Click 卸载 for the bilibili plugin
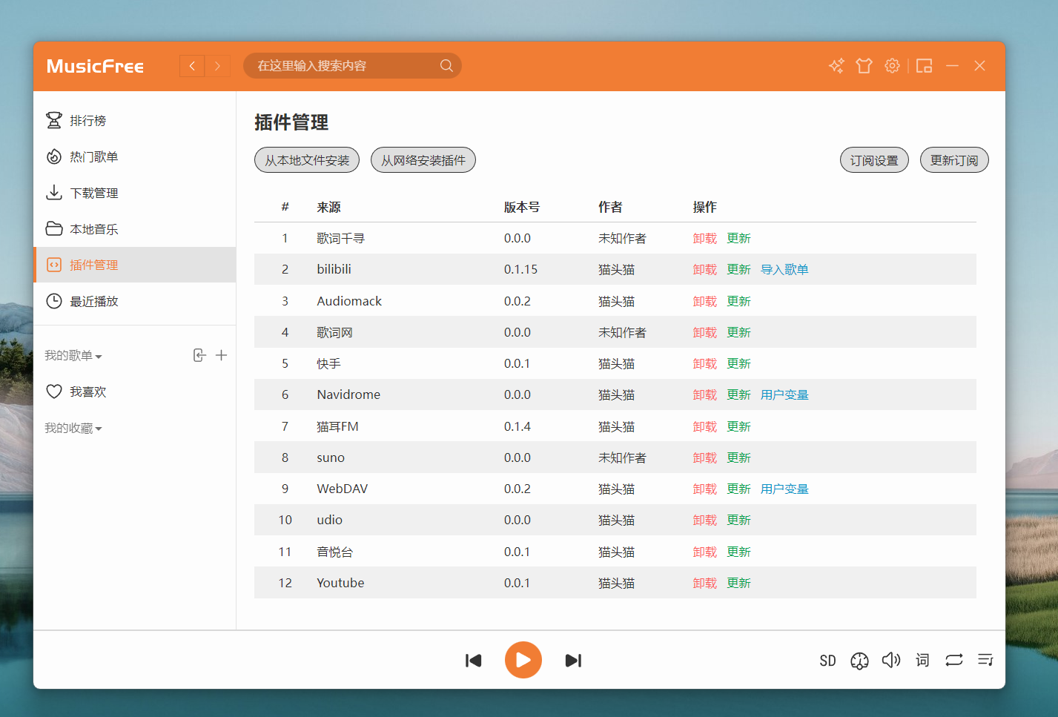The height and width of the screenshot is (717, 1058). [704, 270]
